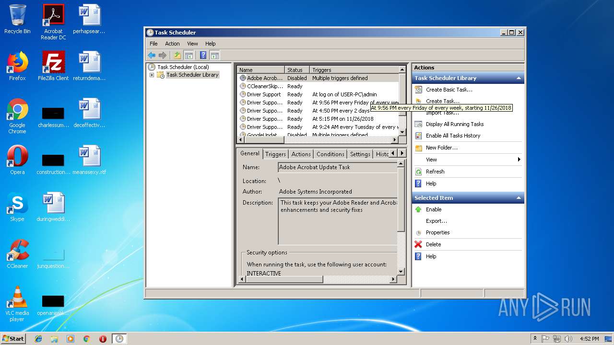Image resolution: width=614 pixels, height=345 pixels.
Task: Click Help under Task Scheduler Library actions
Action: 431,184
